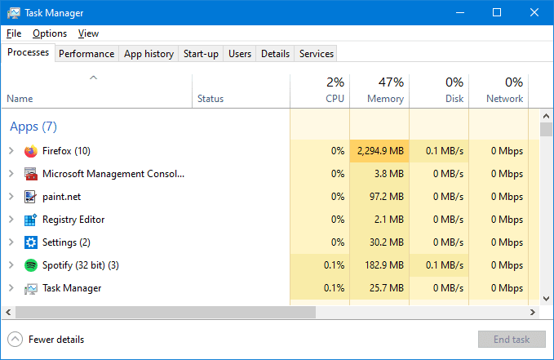The height and width of the screenshot is (360, 554).
Task: Expand the Settings (2) process group
Action: point(11,242)
